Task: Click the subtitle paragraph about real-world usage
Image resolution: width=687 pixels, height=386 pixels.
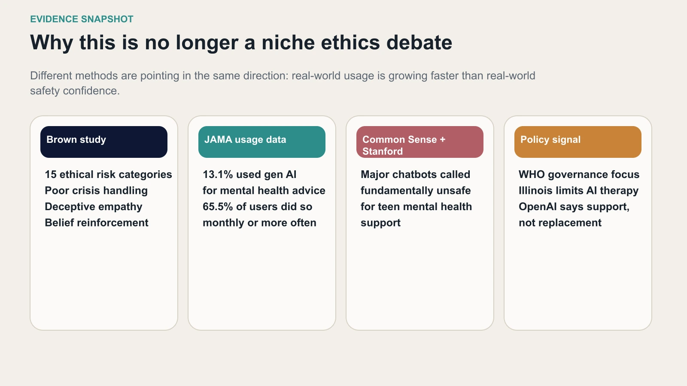Action: [x=282, y=83]
